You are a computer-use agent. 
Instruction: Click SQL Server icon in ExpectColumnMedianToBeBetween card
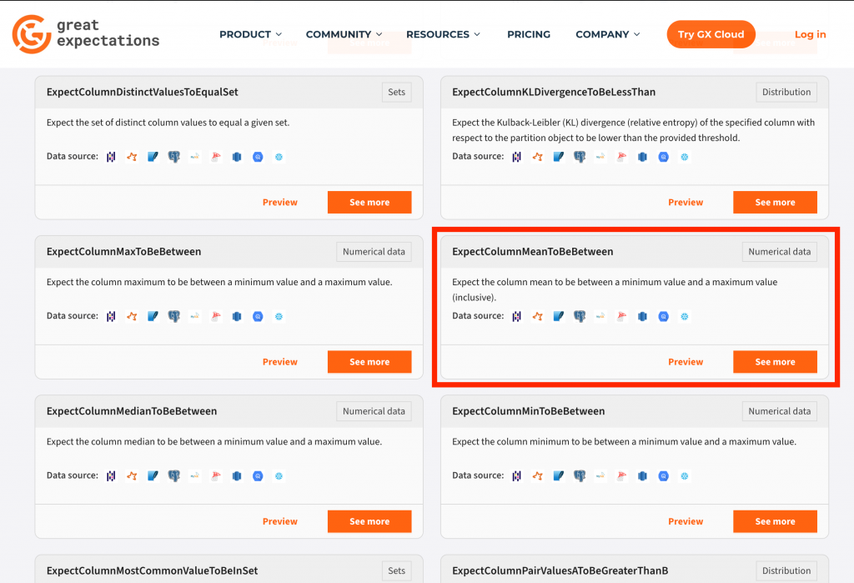coord(216,475)
